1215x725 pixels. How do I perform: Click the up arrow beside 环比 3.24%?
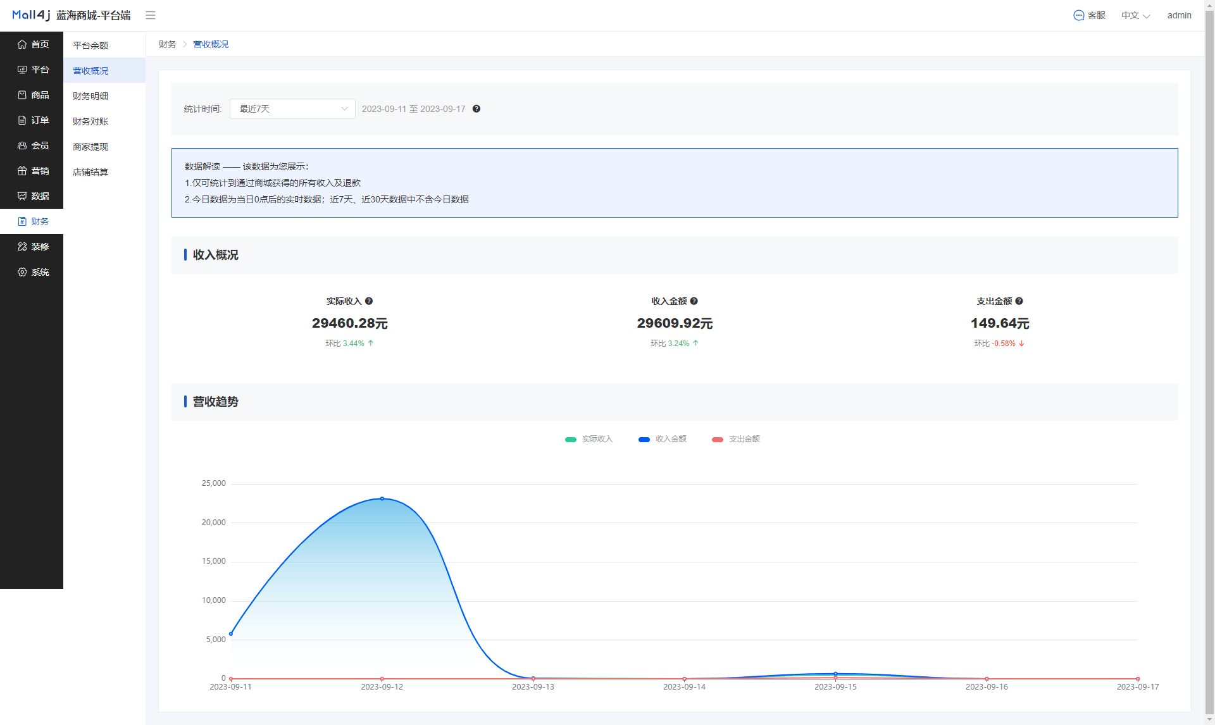[x=695, y=343]
